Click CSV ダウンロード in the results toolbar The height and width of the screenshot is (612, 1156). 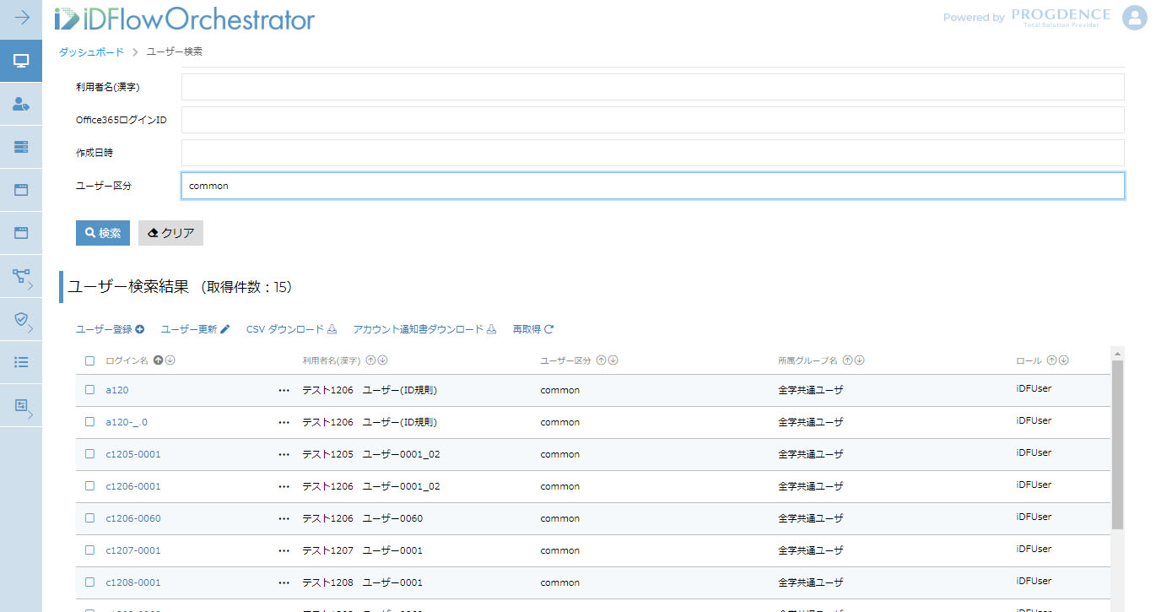pos(291,329)
